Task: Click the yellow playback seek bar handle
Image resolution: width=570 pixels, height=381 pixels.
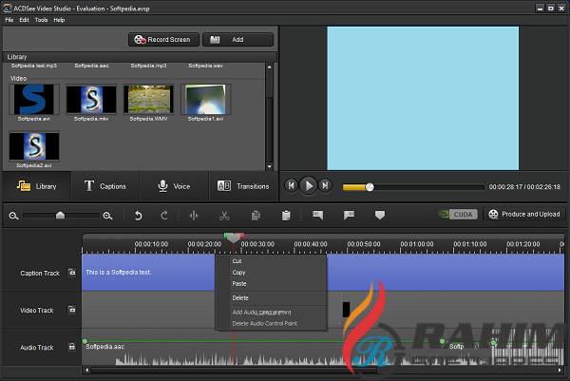Action: 370,187
